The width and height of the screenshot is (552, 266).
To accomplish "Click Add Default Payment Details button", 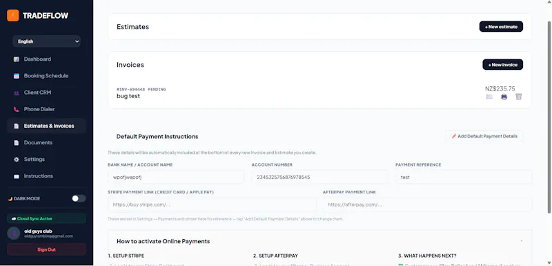I will (484, 136).
